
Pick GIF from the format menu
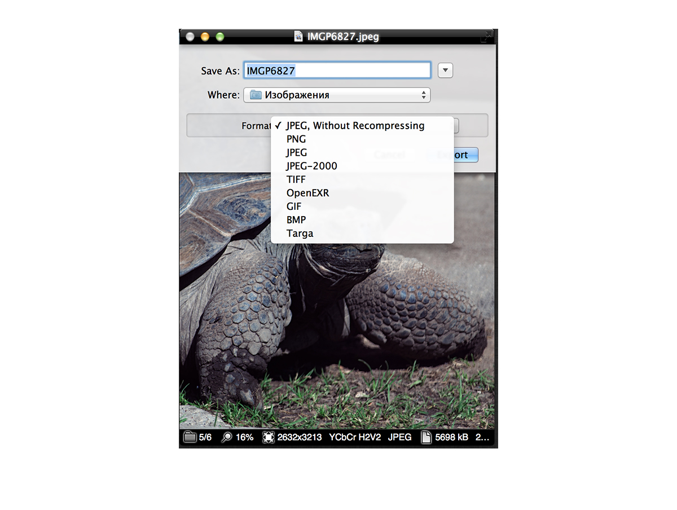[362, 206]
